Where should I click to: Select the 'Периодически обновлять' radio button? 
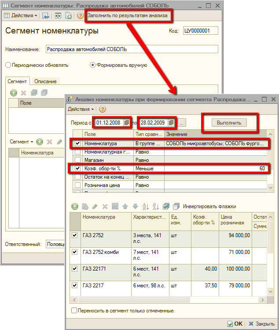pyautogui.click(x=8, y=65)
